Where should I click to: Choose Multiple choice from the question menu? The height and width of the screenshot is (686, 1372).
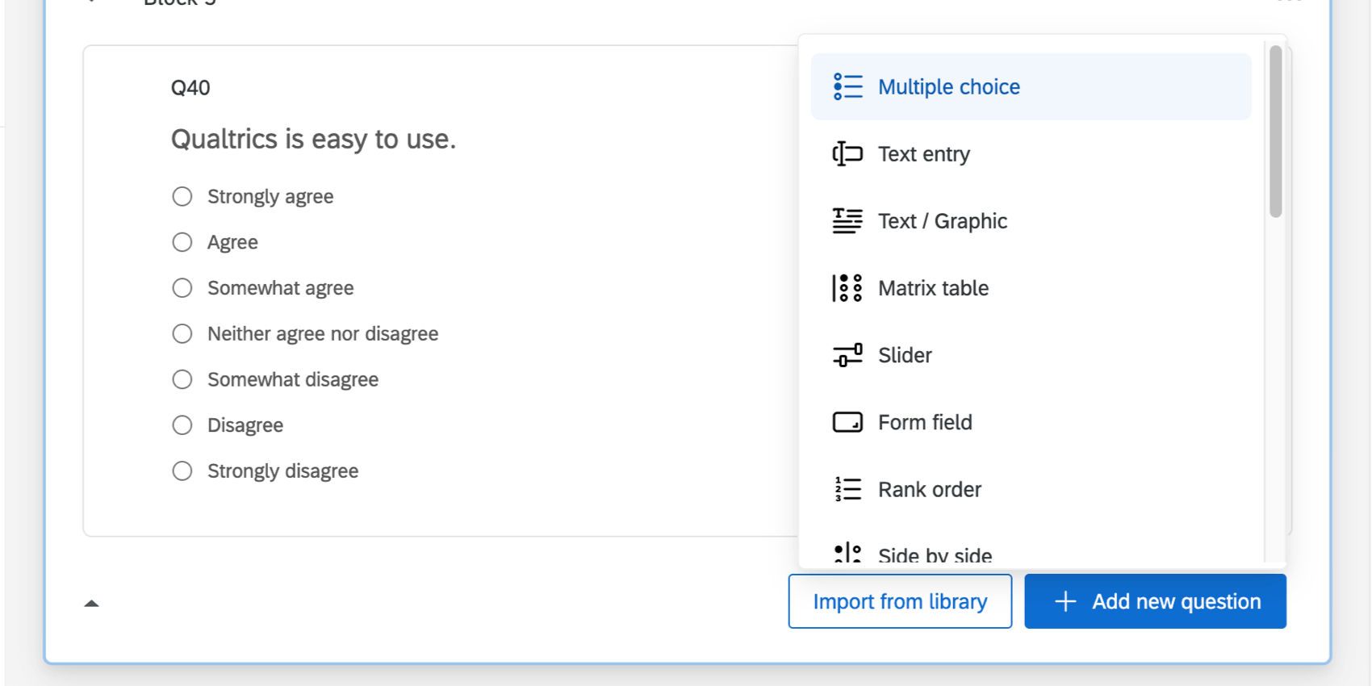(x=949, y=87)
